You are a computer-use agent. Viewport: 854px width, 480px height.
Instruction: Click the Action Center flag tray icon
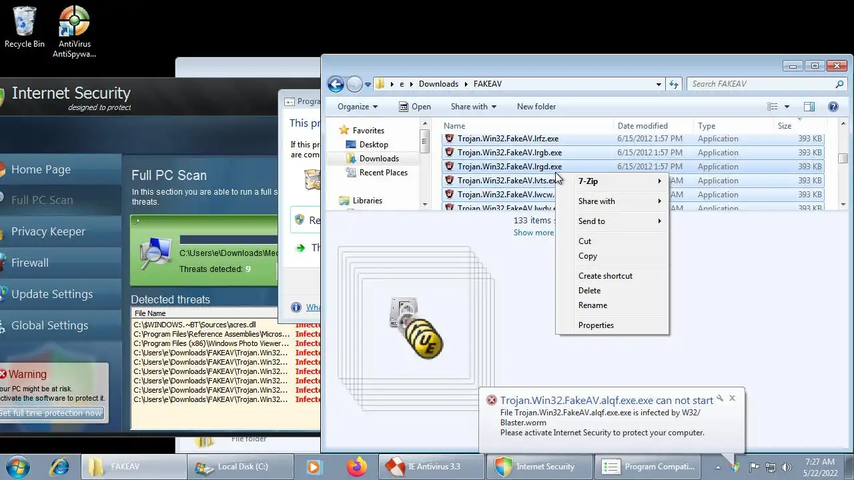(754, 467)
